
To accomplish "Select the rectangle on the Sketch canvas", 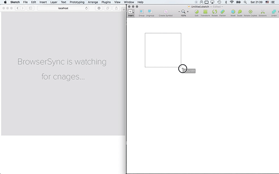I will 163,50.
